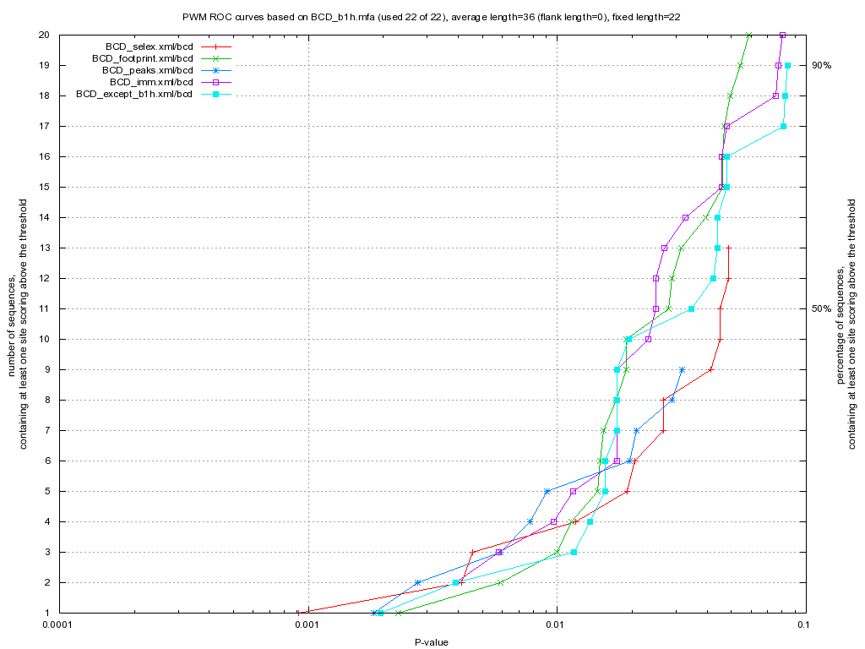This screenshot has width=865, height=649.
Task: Select the blue asterisk data point at y=9
Action: [x=682, y=369]
